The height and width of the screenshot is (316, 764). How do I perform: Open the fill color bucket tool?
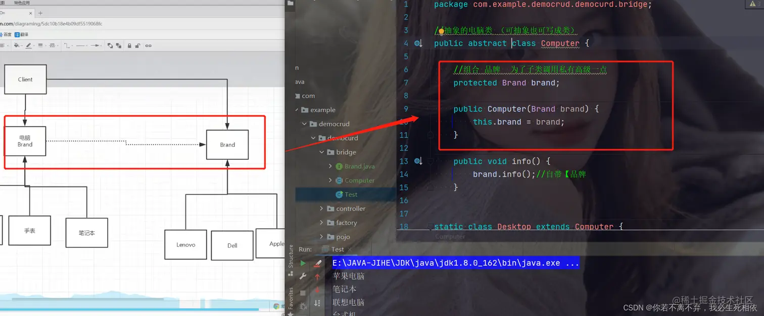(17, 45)
